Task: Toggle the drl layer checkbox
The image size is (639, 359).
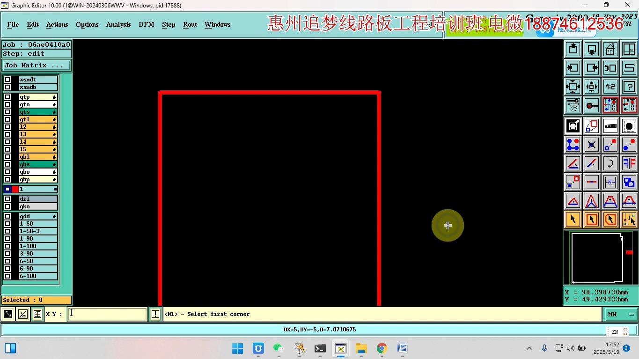Action: click(7, 198)
